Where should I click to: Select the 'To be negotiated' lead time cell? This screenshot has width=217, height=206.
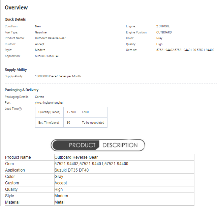[93, 123]
